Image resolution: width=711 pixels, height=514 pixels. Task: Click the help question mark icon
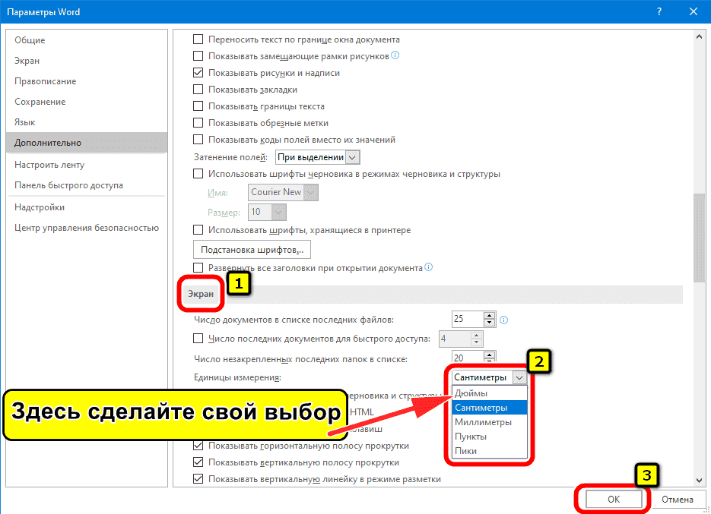tap(655, 12)
